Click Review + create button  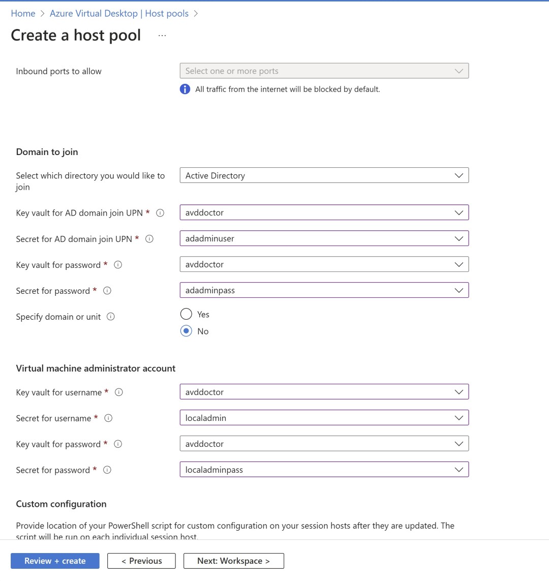point(55,561)
